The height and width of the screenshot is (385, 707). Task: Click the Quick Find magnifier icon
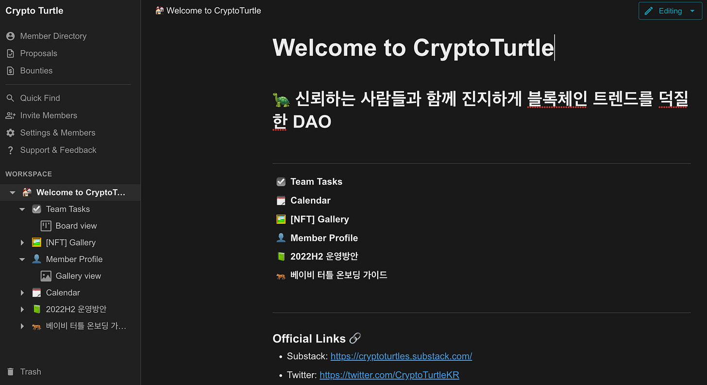pos(10,98)
